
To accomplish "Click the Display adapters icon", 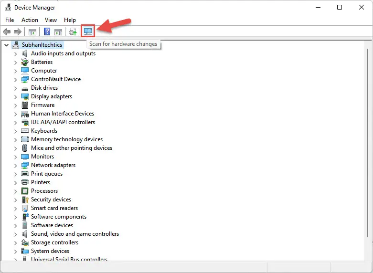I will (25, 96).
